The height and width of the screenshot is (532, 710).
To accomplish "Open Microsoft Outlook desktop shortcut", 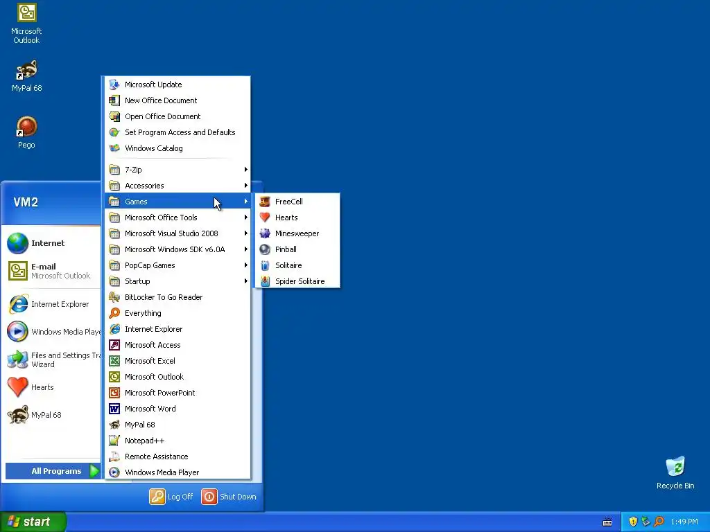I will (x=26, y=24).
